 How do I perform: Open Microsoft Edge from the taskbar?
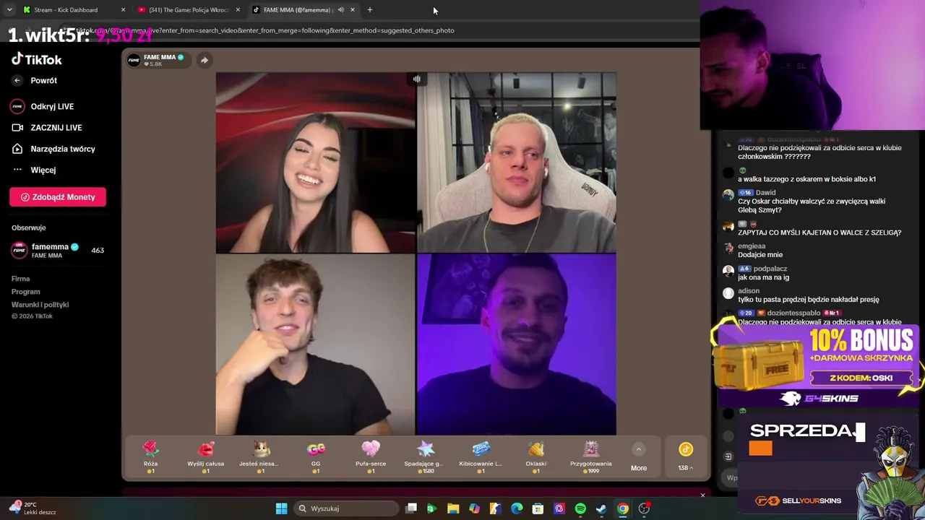tap(517, 508)
